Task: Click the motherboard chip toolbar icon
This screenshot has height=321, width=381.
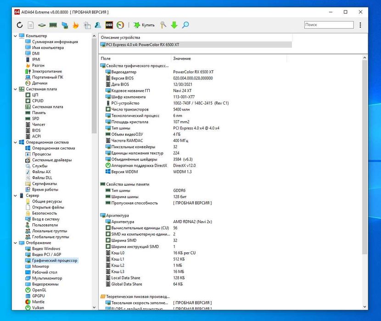Action: pos(42,25)
